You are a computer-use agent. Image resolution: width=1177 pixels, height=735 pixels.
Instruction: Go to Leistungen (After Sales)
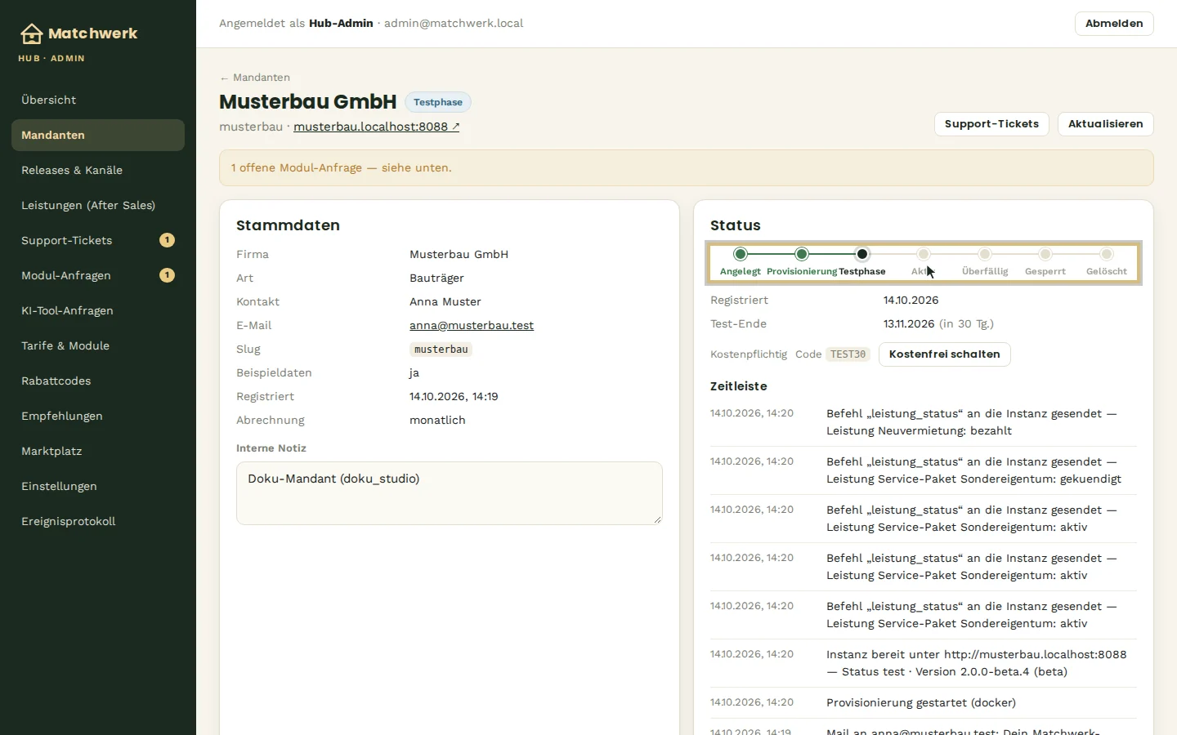98,205
